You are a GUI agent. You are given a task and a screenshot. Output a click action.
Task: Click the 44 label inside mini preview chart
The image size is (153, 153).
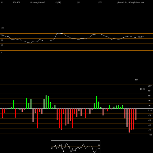99,145
